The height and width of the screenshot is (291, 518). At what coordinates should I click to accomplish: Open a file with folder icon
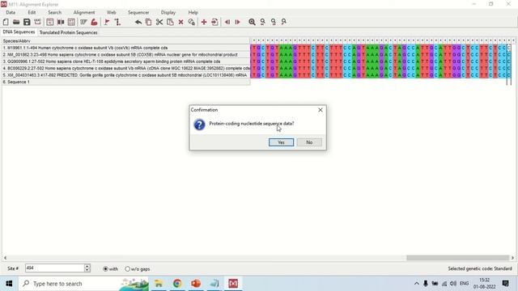point(16,22)
